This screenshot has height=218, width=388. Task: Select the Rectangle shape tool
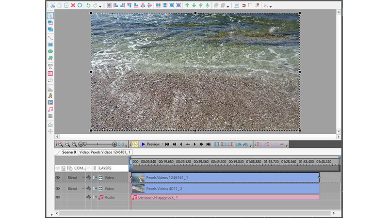[50, 45]
